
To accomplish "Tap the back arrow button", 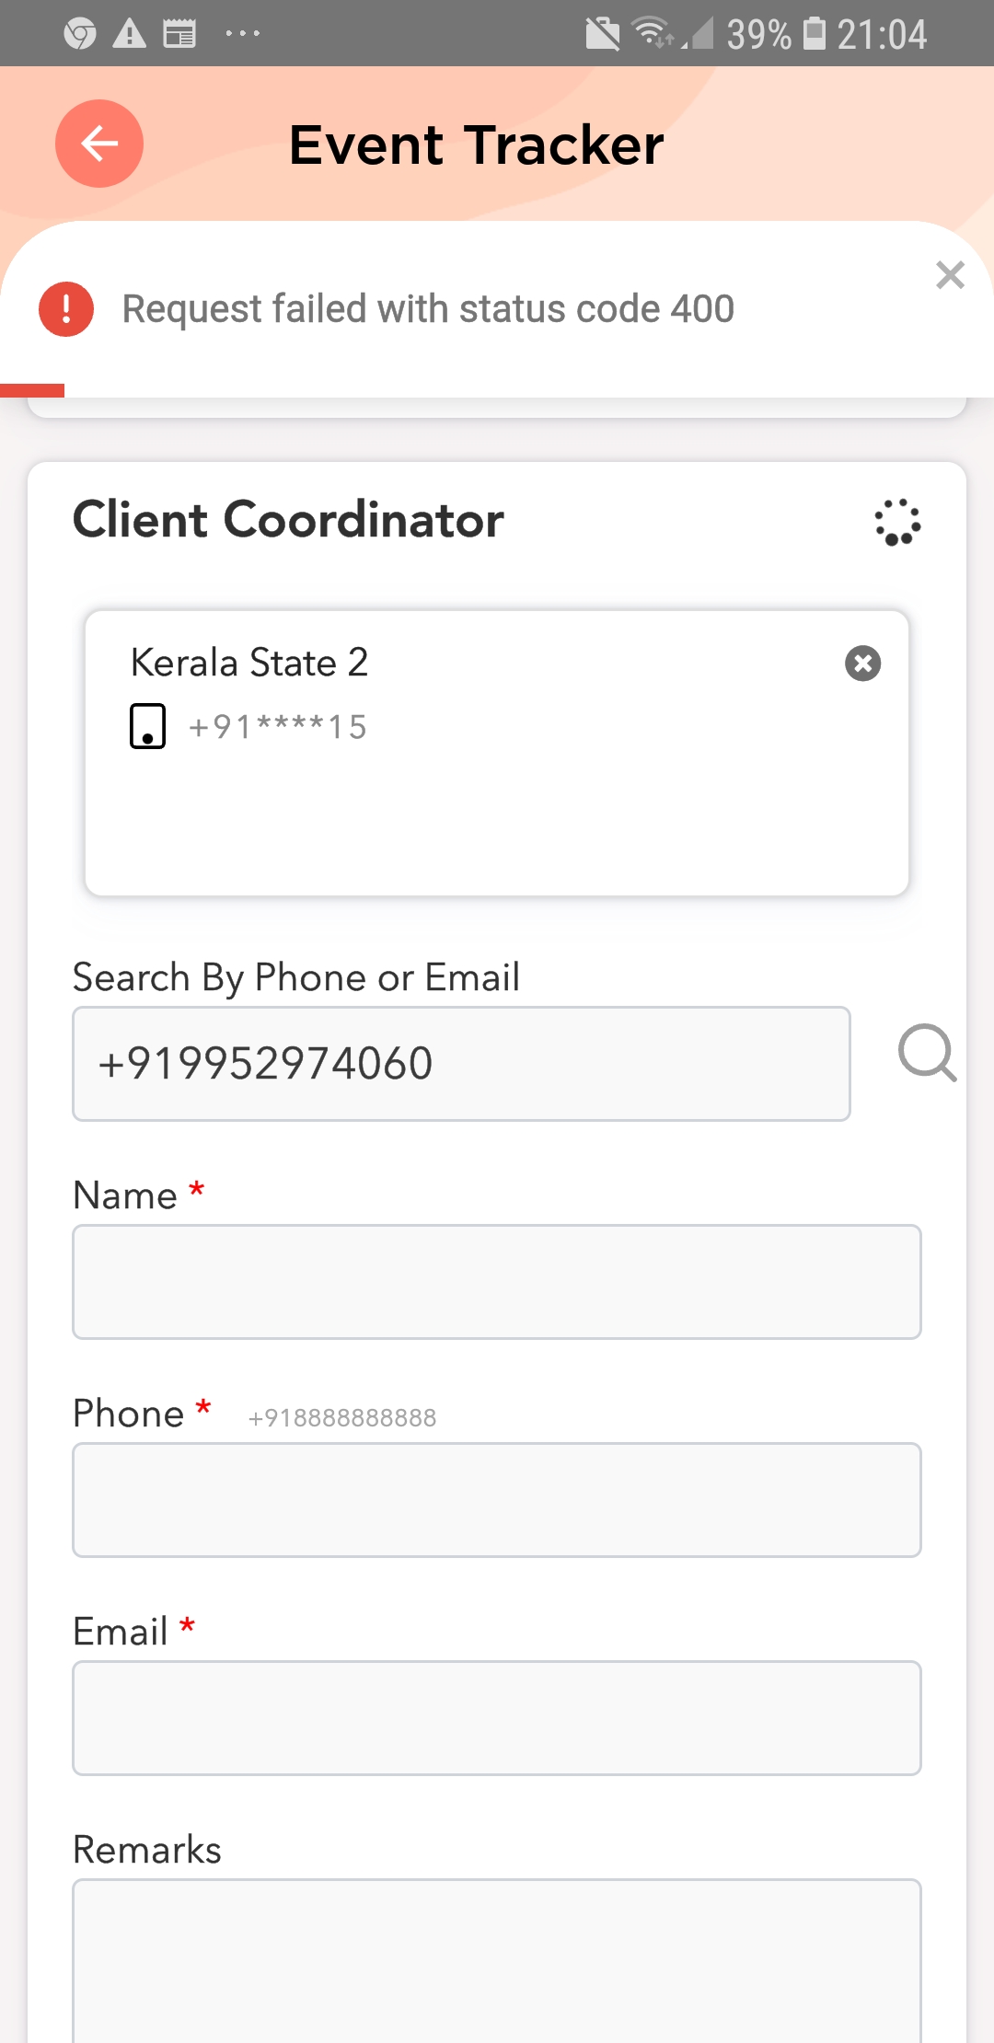I will 99,144.
